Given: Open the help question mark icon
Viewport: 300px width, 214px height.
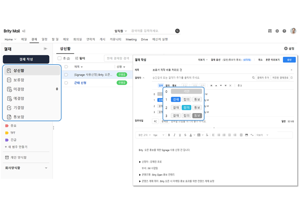Looking at the screenshot, I should click(284, 31).
